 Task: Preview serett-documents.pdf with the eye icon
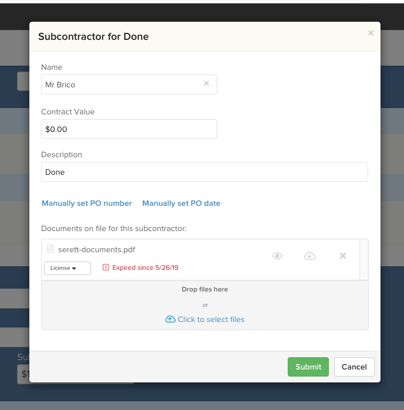(277, 256)
